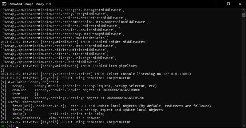Click the scrollbar down arrow
Screen dimensions: 246x128
click(x=244, y=126)
